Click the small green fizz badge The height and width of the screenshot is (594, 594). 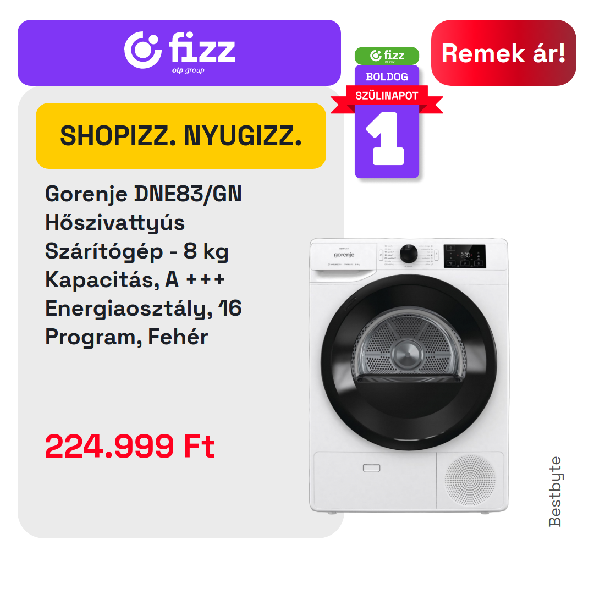[x=387, y=56]
